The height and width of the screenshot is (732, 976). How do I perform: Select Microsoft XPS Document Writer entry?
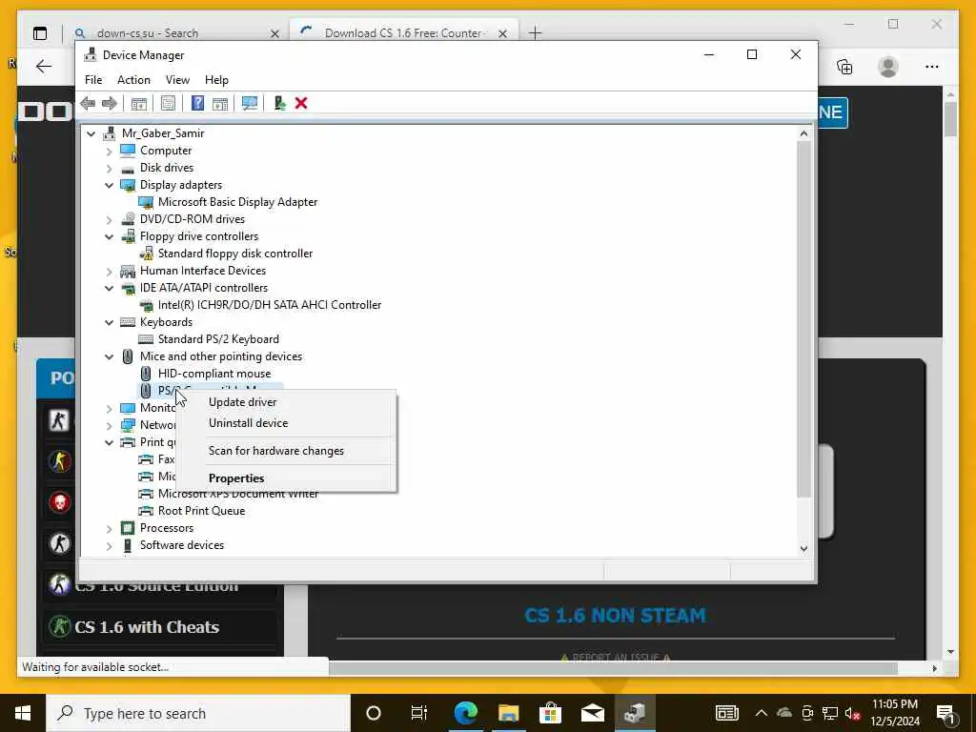237,494
